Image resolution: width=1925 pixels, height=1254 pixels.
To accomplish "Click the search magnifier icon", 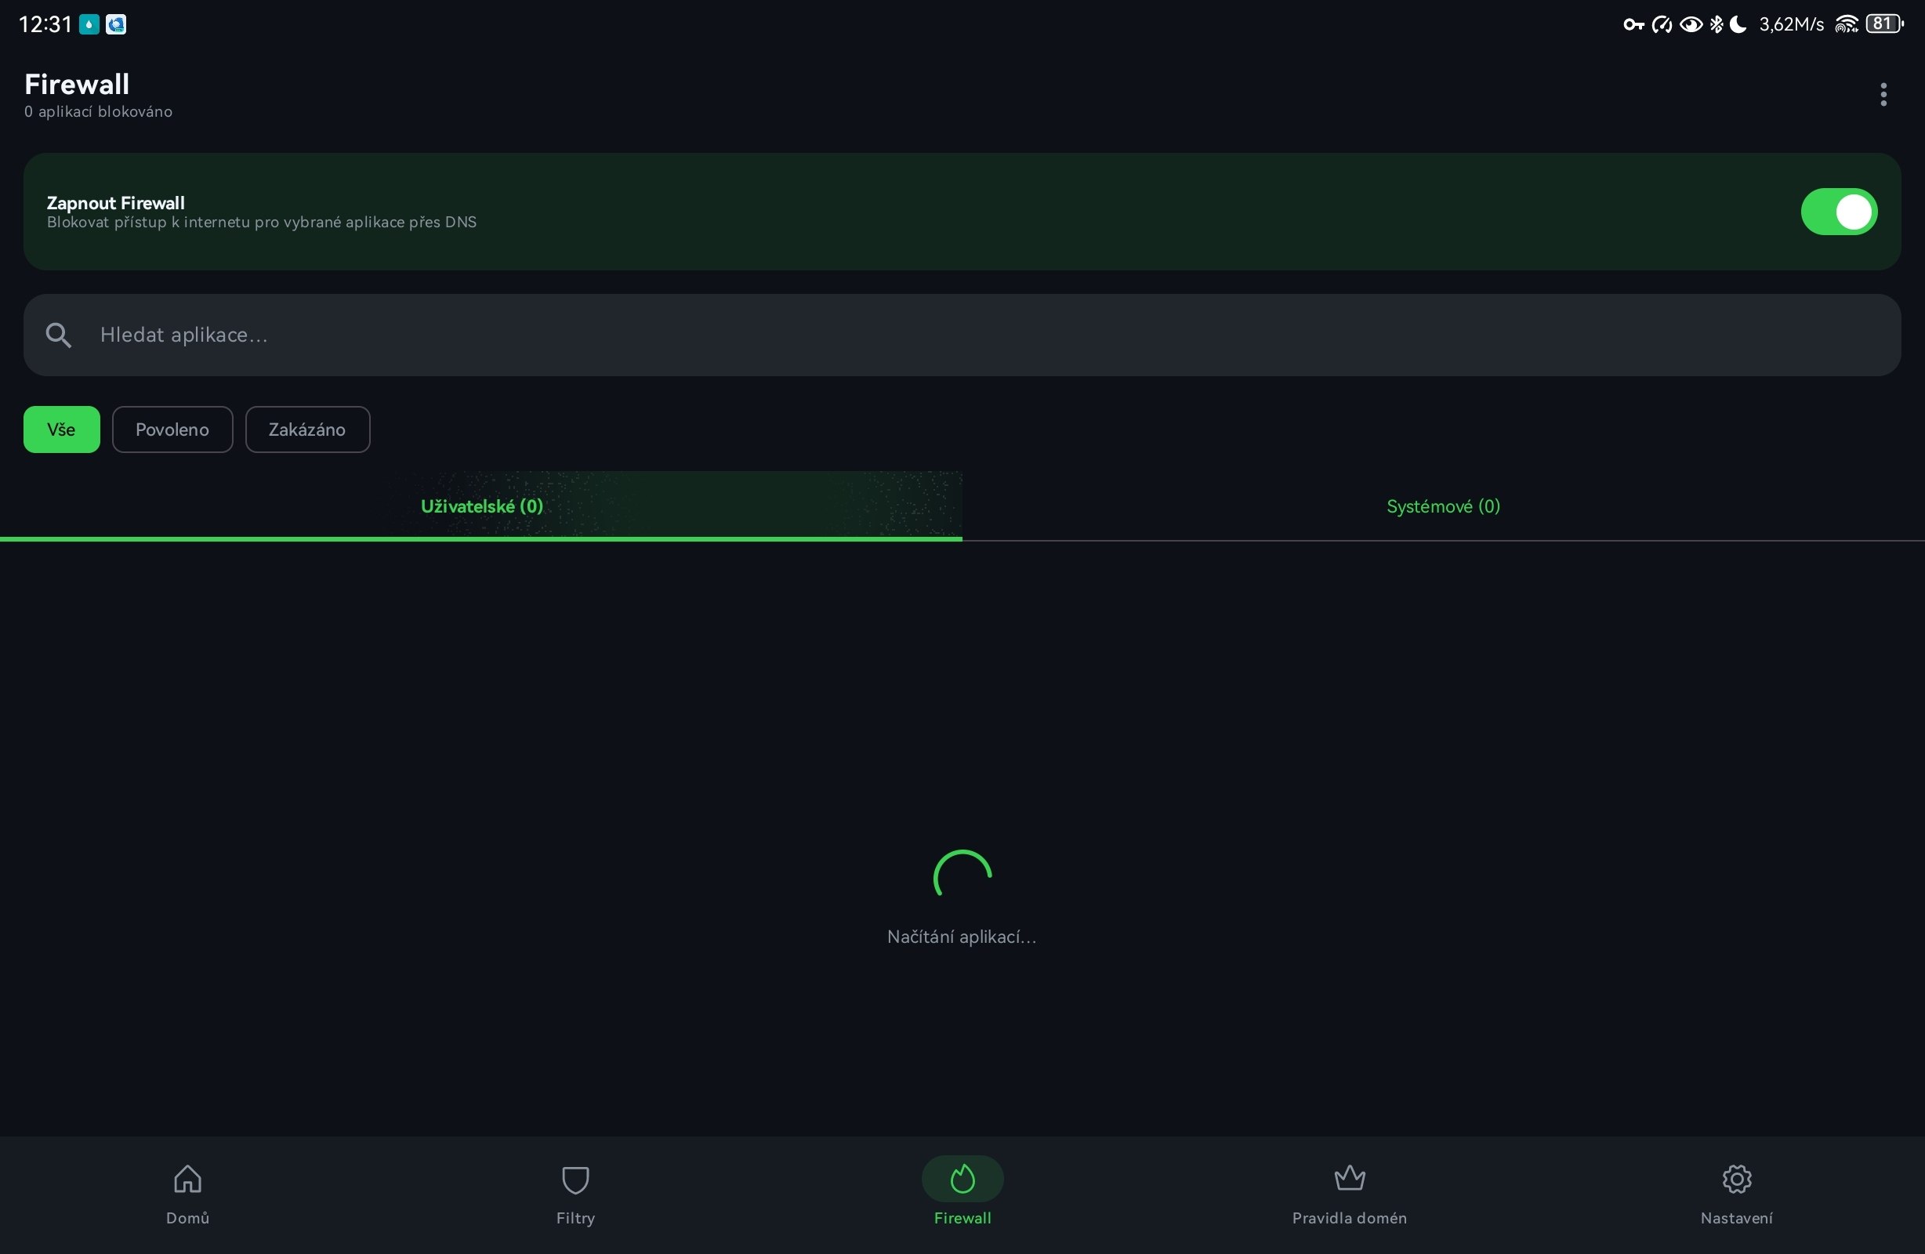I will point(58,335).
